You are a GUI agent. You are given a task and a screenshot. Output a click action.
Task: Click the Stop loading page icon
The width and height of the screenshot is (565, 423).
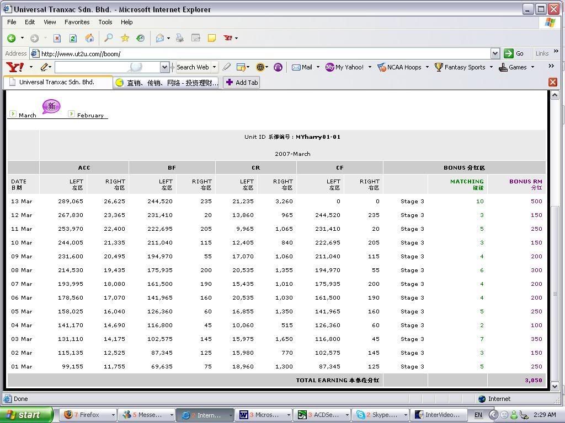[57, 38]
